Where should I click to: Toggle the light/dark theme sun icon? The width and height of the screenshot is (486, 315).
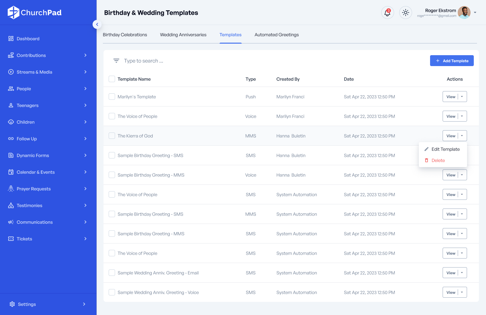click(405, 13)
